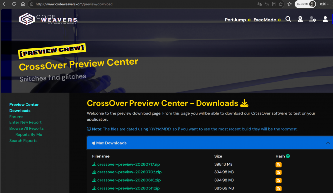Viewport: 333px width, 193px height.
Task: Click download icon beside crossover-preview-20260511.zip
Action: (94, 188)
